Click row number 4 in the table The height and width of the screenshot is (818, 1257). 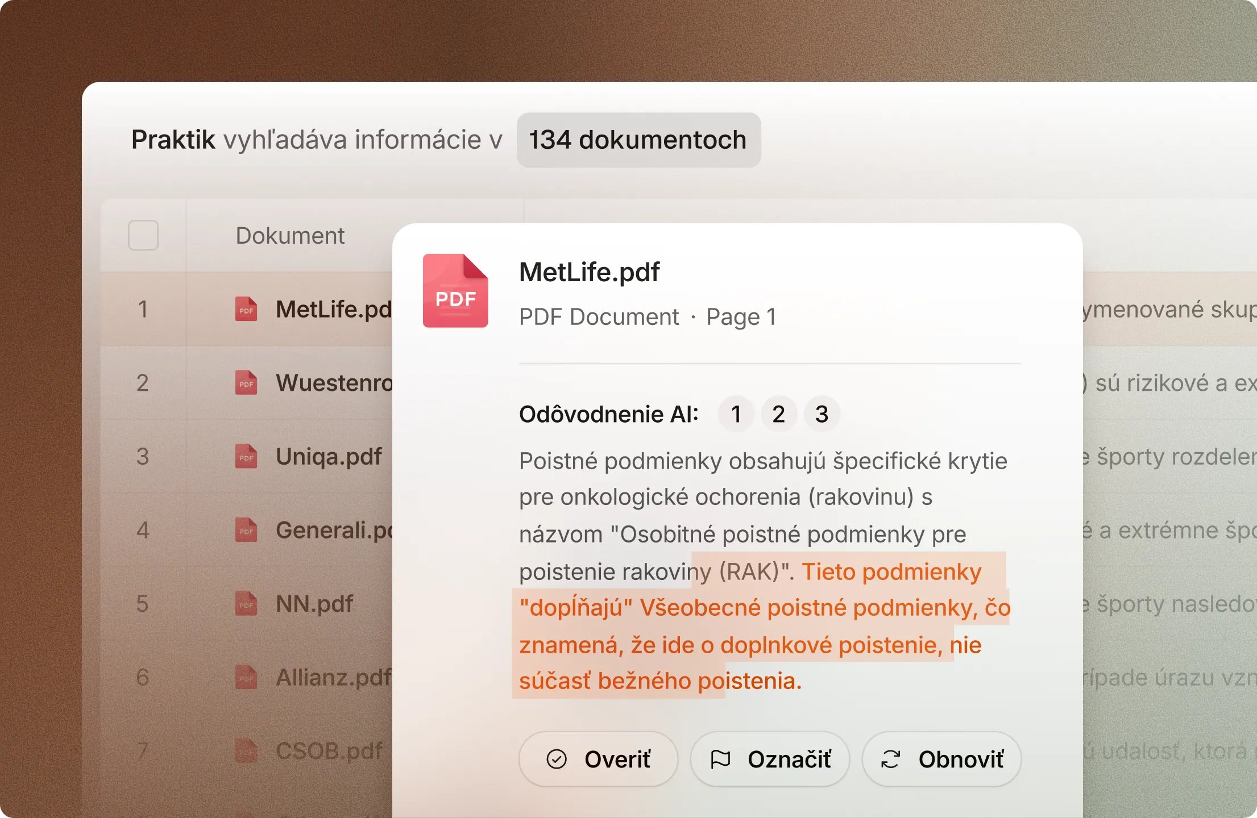143,530
